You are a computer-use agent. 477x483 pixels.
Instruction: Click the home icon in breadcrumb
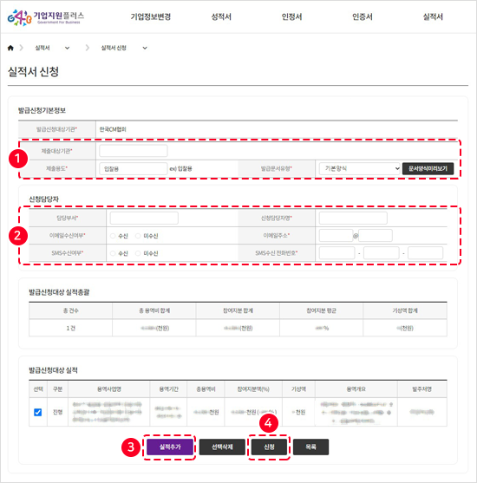pyautogui.click(x=10, y=48)
